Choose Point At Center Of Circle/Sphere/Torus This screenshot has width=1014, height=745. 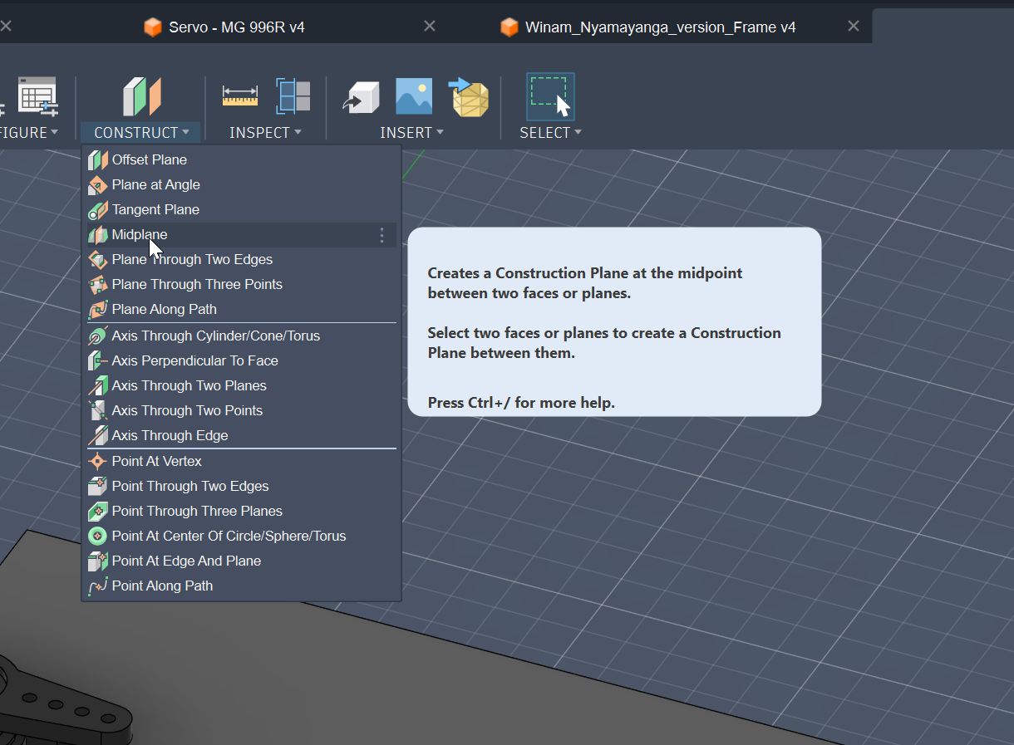pos(241,536)
